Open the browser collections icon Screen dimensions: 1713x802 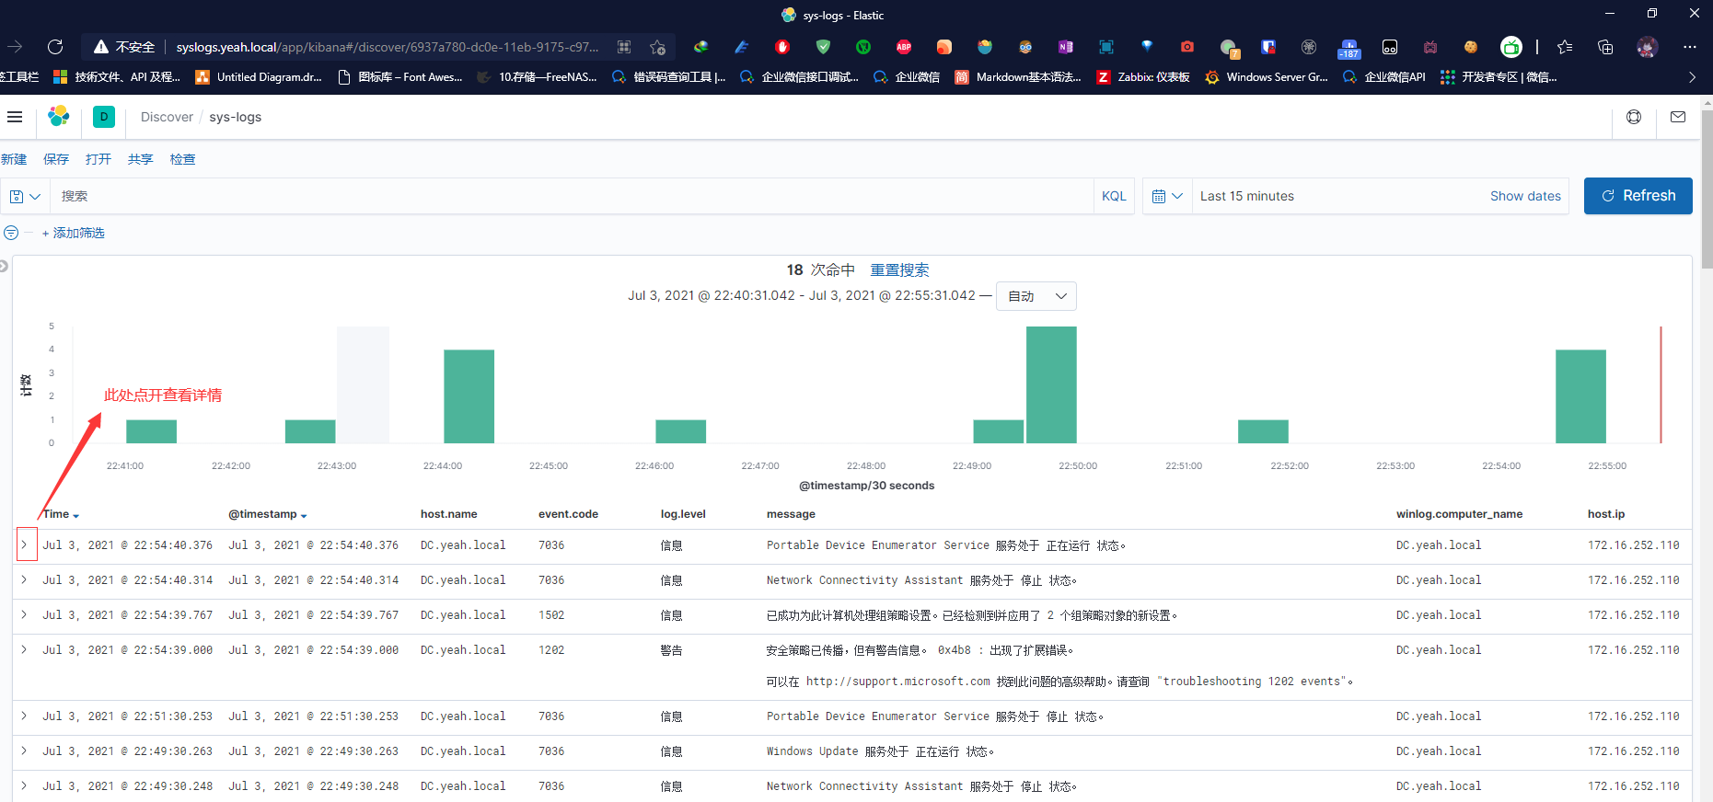coord(1605,47)
